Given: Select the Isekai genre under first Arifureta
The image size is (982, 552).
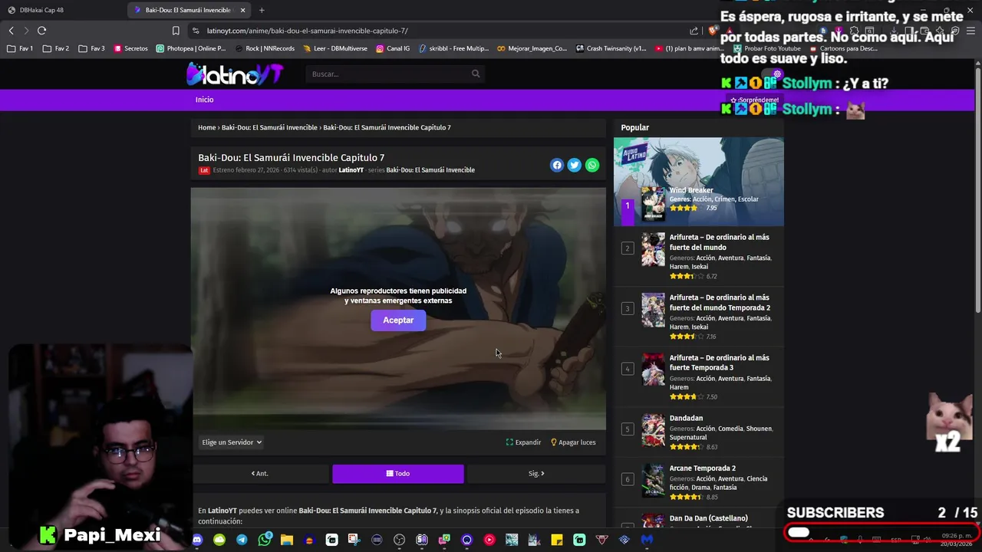Looking at the screenshot, I should click(700, 267).
